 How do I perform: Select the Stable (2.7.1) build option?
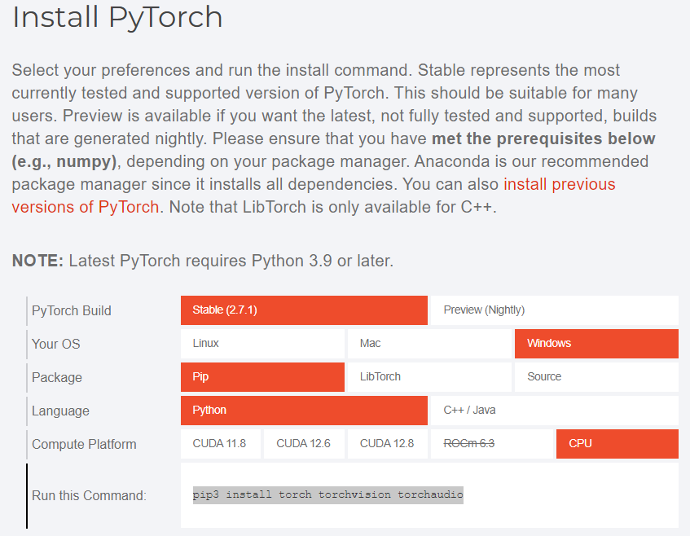coord(304,310)
